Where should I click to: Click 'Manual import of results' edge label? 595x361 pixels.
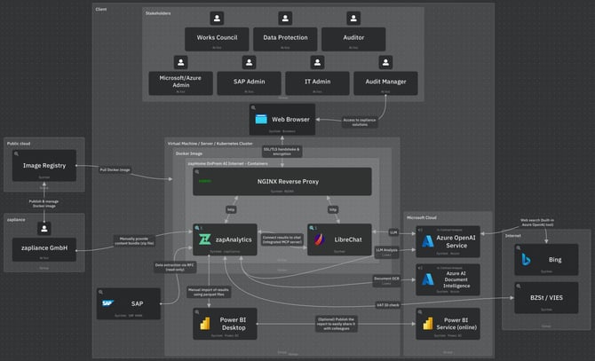[x=209, y=292]
